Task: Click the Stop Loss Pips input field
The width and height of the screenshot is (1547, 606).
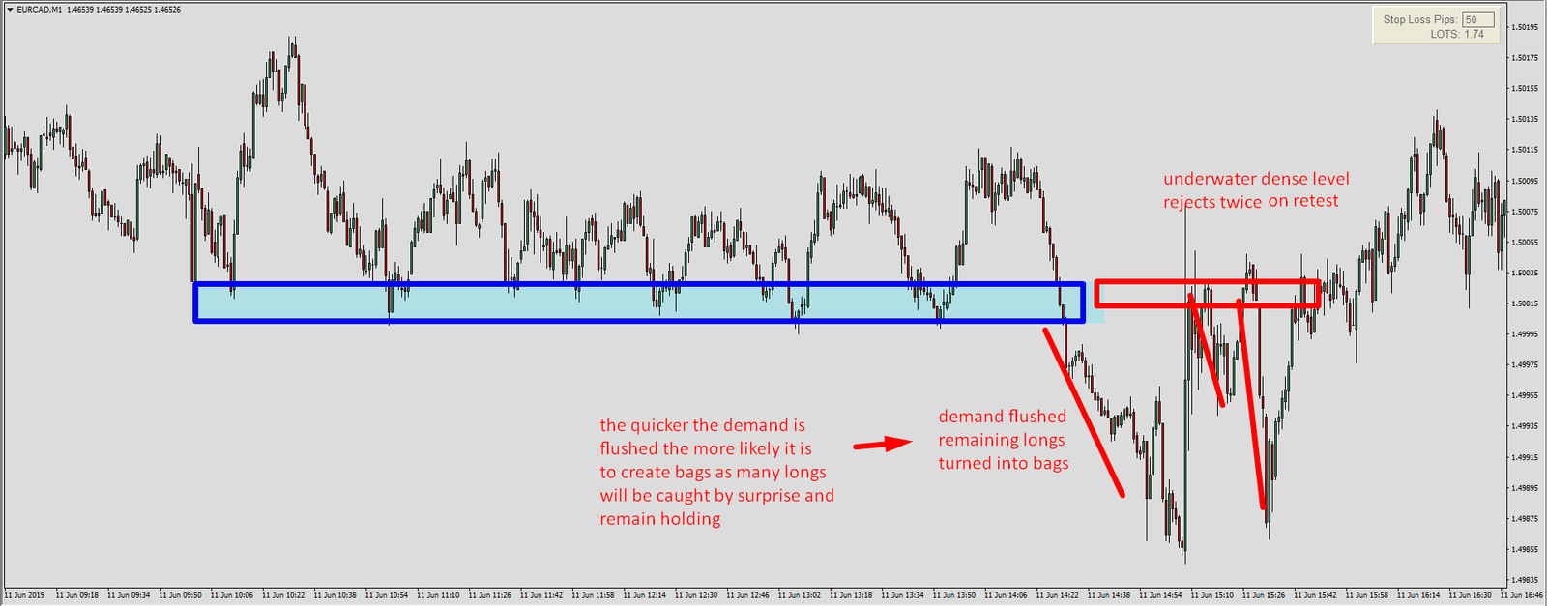Action: 1477,19
